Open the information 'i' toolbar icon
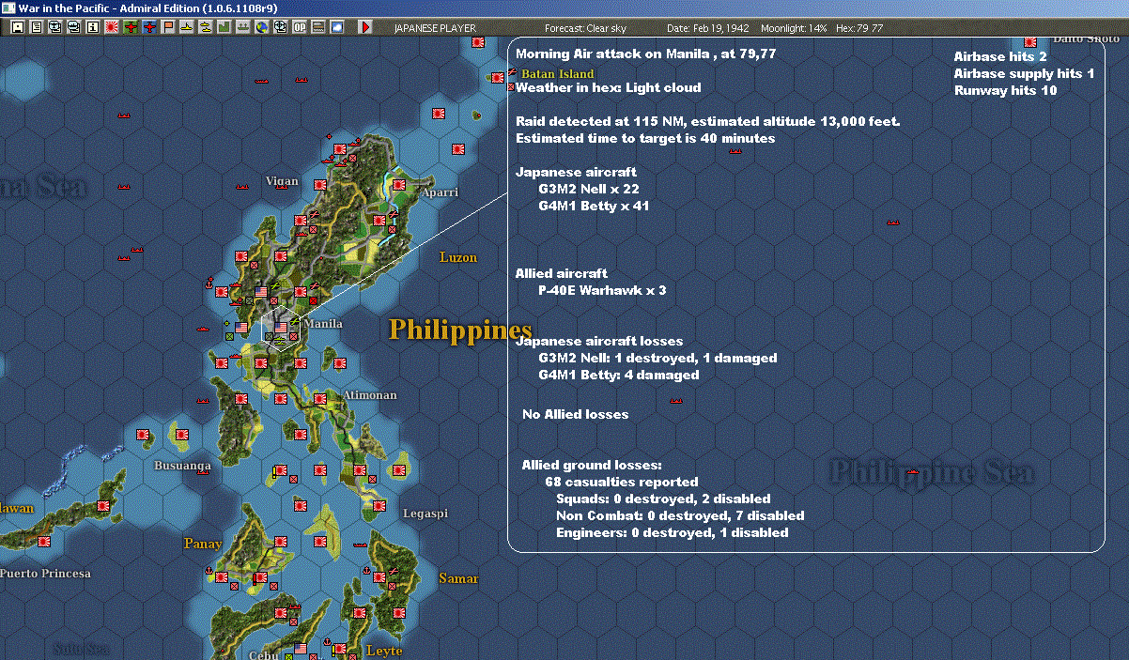 (93, 28)
